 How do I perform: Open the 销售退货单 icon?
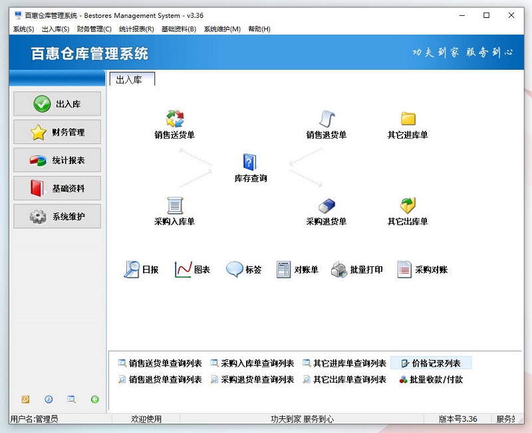pyautogui.click(x=326, y=120)
